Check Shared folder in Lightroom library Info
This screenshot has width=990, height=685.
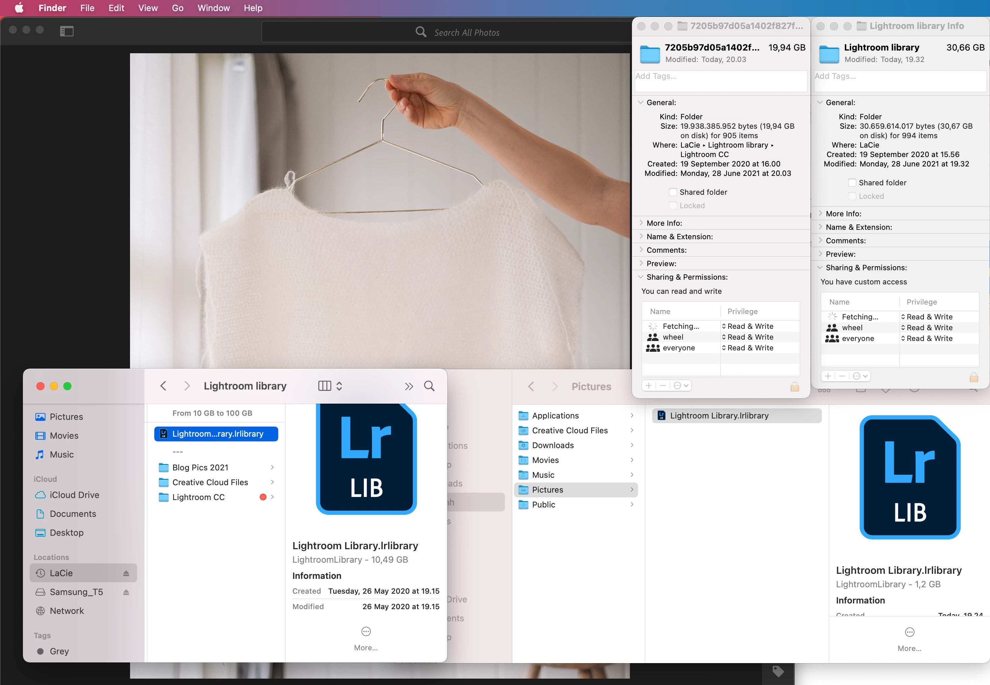852,183
